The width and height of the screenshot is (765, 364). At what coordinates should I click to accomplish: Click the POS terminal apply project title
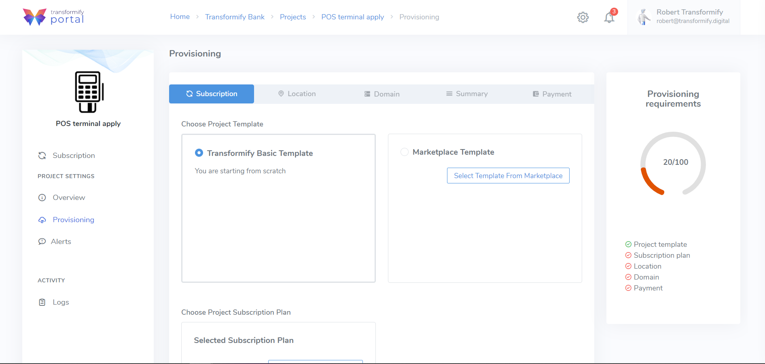(88, 124)
